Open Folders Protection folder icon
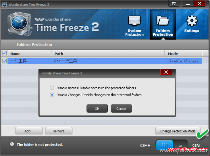 point(163,21)
